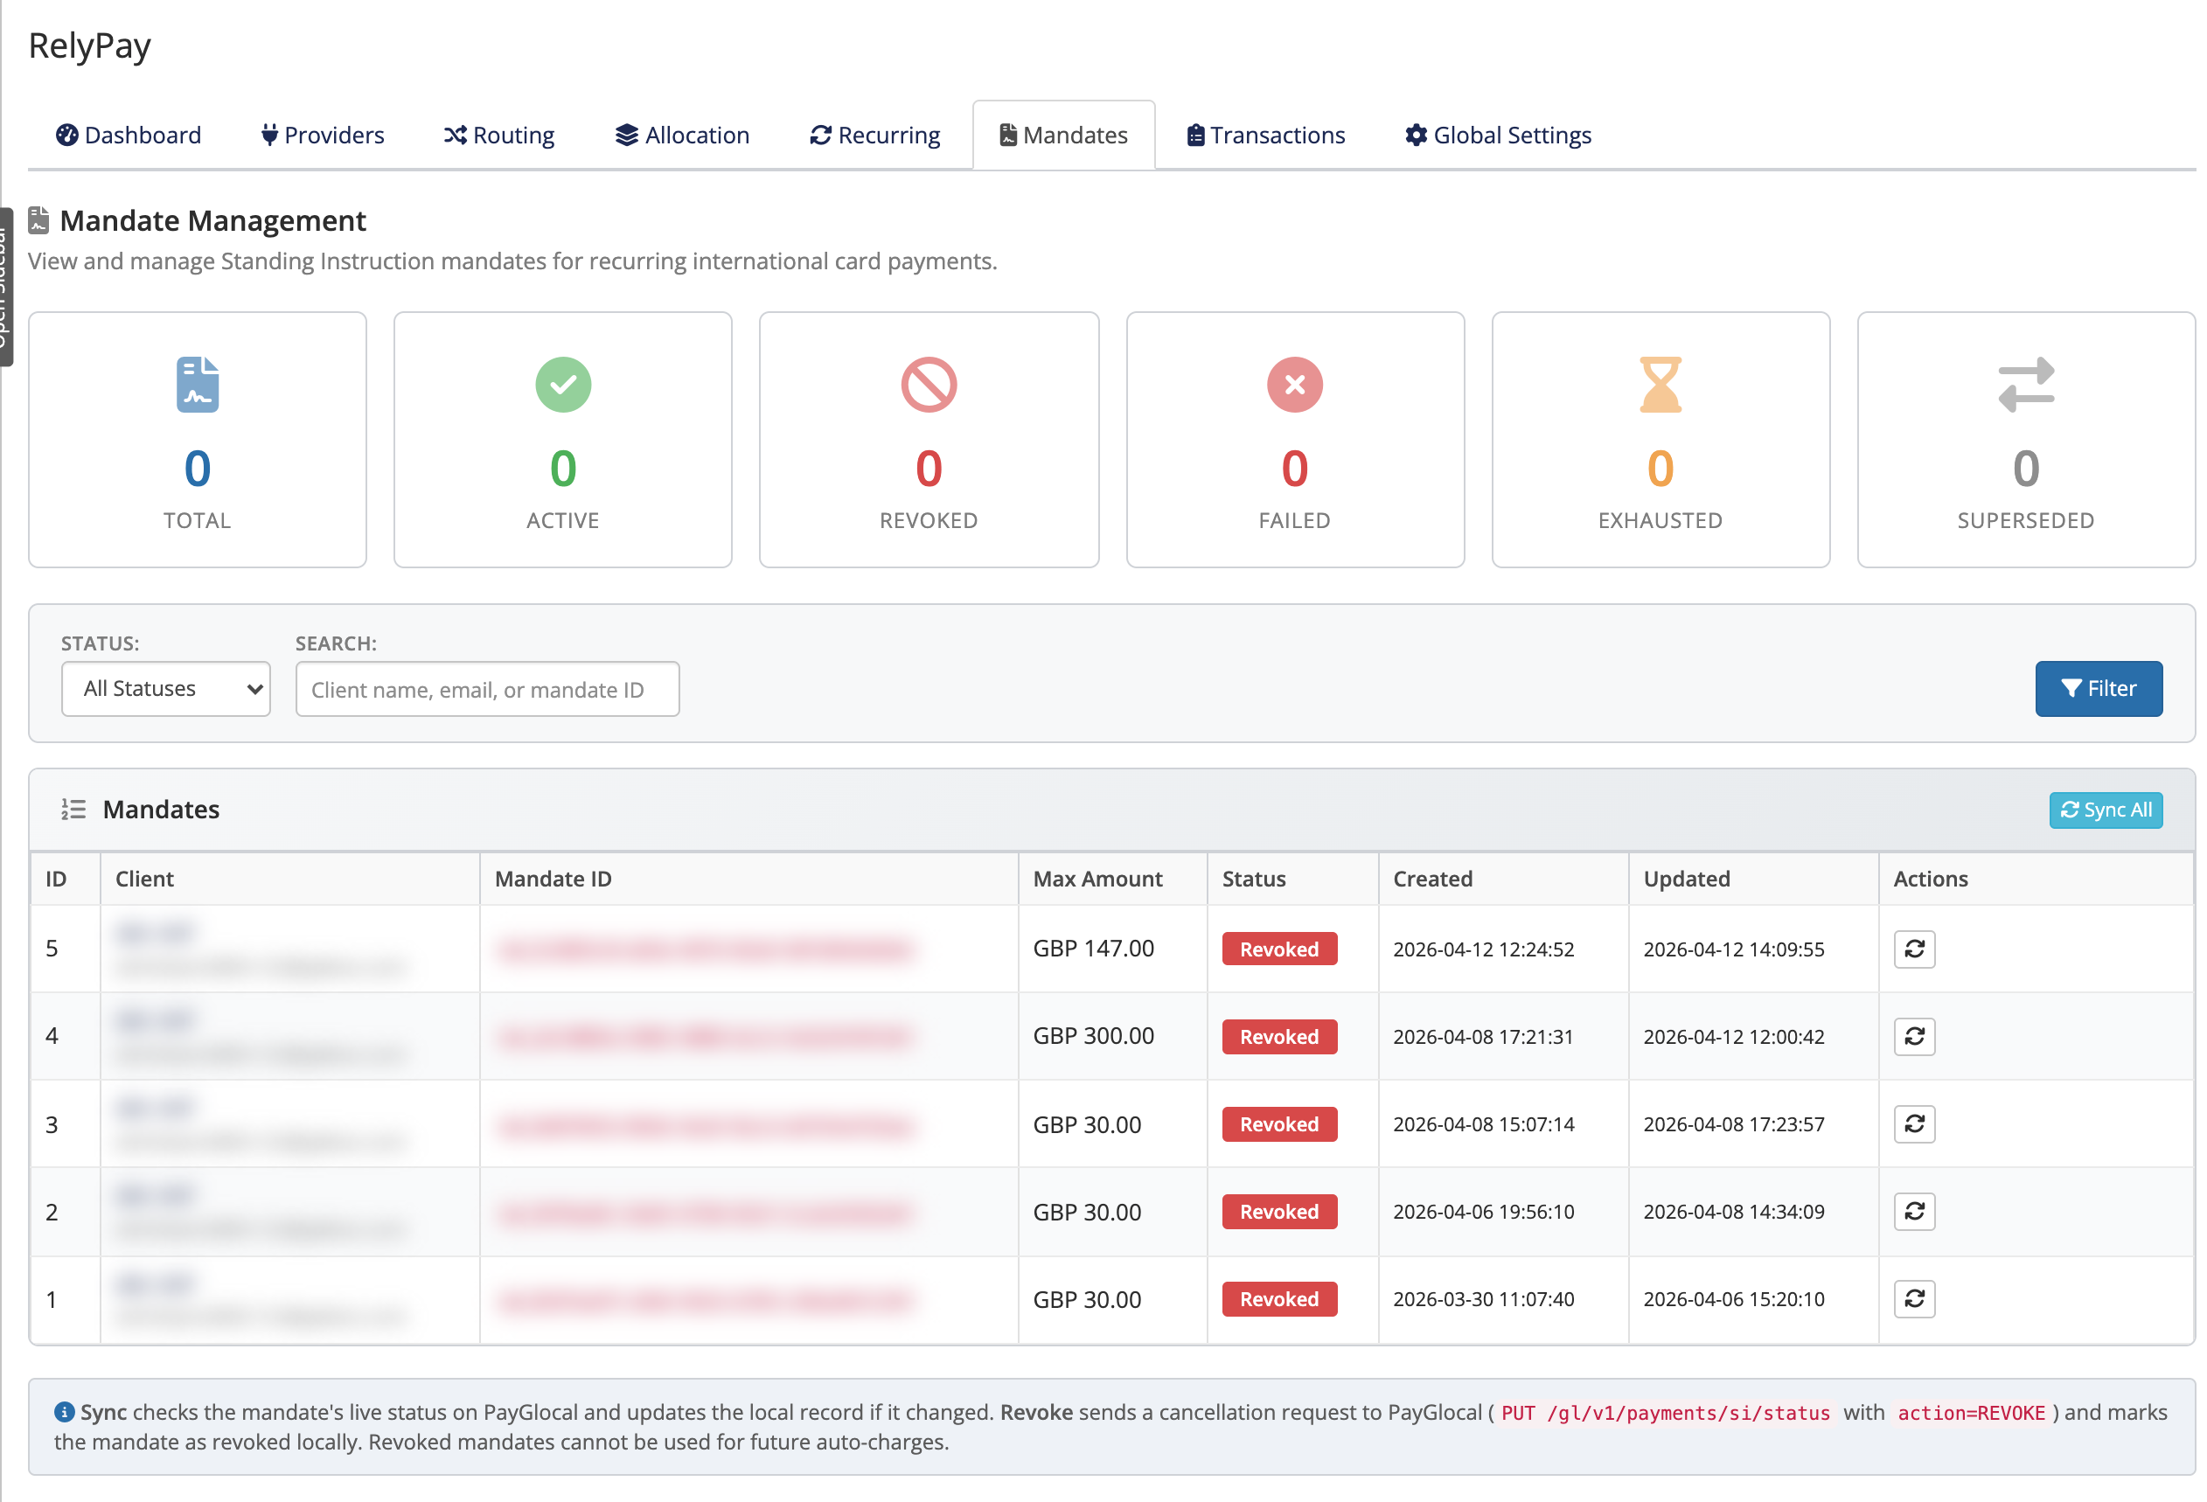Click the RelyPay title
Screen dimensions: 2207x1502
(x=90, y=45)
